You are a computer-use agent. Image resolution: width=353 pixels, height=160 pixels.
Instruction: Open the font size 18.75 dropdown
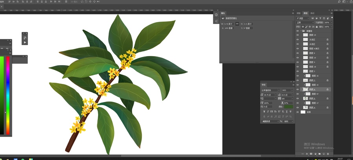276,95
